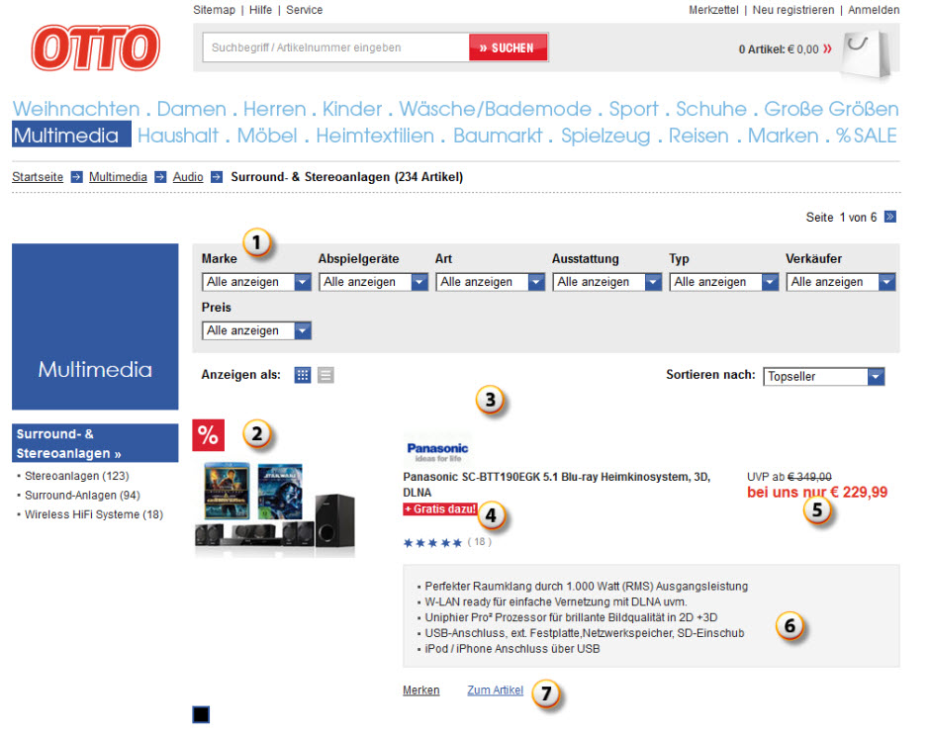
Task: Select Surround-Anlagen (94) subcategory
Action: pos(82,496)
